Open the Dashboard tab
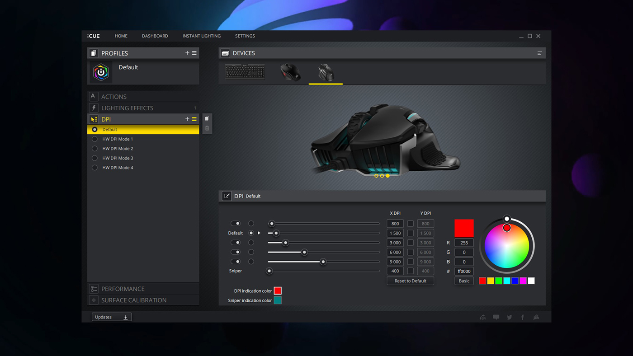The height and width of the screenshot is (356, 633). coord(155,36)
